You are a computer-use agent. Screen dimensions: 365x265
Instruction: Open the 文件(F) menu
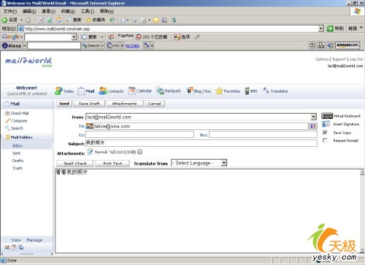[x=10, y=11]
